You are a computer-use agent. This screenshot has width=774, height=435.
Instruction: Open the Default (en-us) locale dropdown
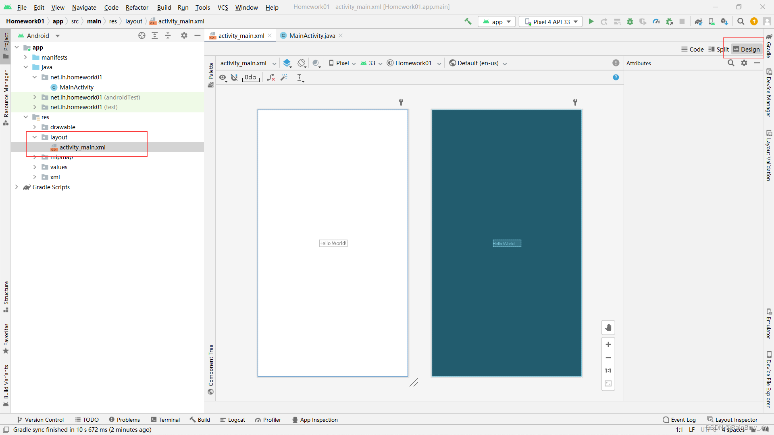click(478, 63)
